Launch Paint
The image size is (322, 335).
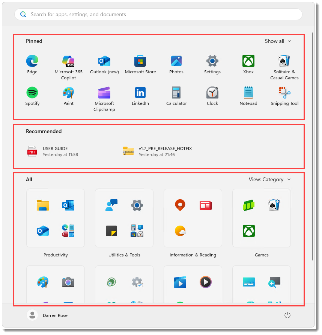[68, 92]
